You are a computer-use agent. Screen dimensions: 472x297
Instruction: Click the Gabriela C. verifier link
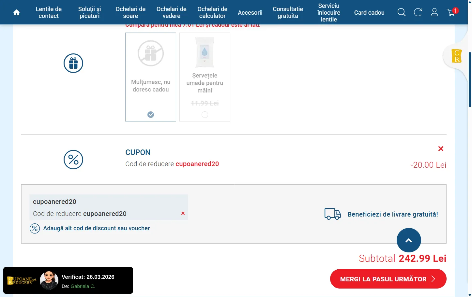point(83,286)
